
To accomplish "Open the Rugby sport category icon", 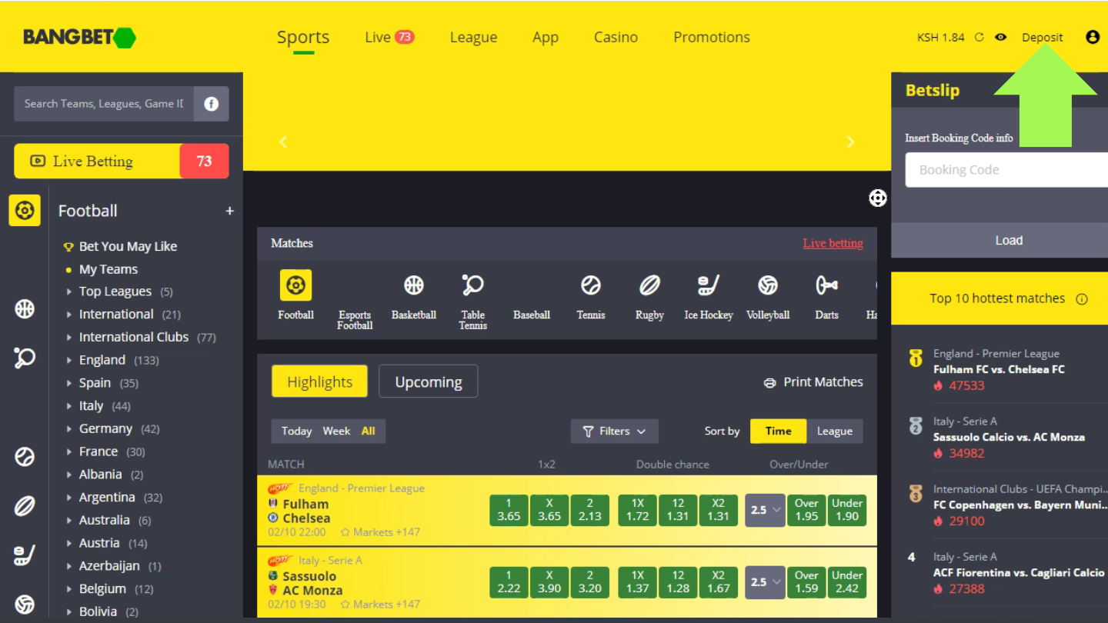I will (x=649, y=286).
